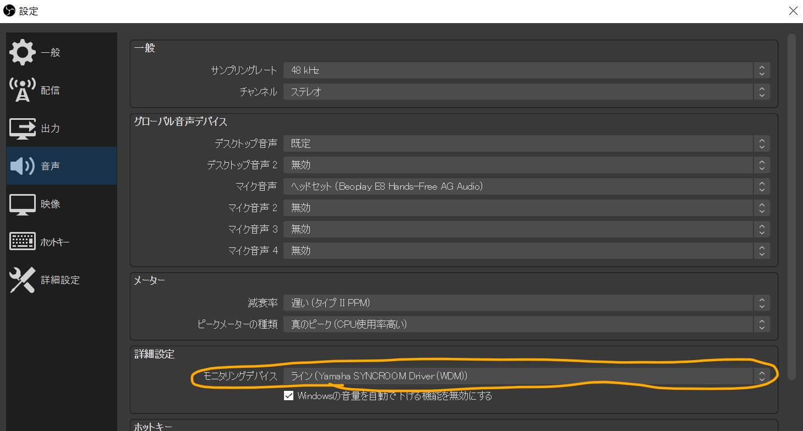Image resolution: width=803 pixels, height=431 pixels.
Task: Open the モニタリングデバイス dropdown
Action: coord(527,376)
